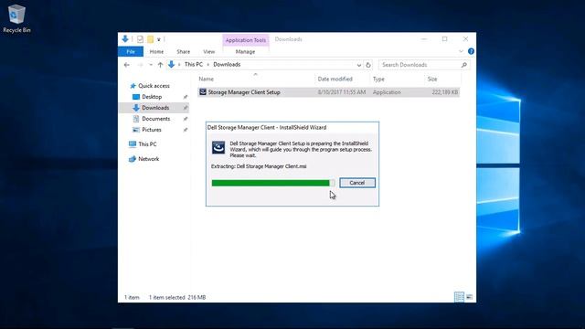585x329 pixels.
Task: Switch to the Share ribbon tab
Action: point(183,51)
